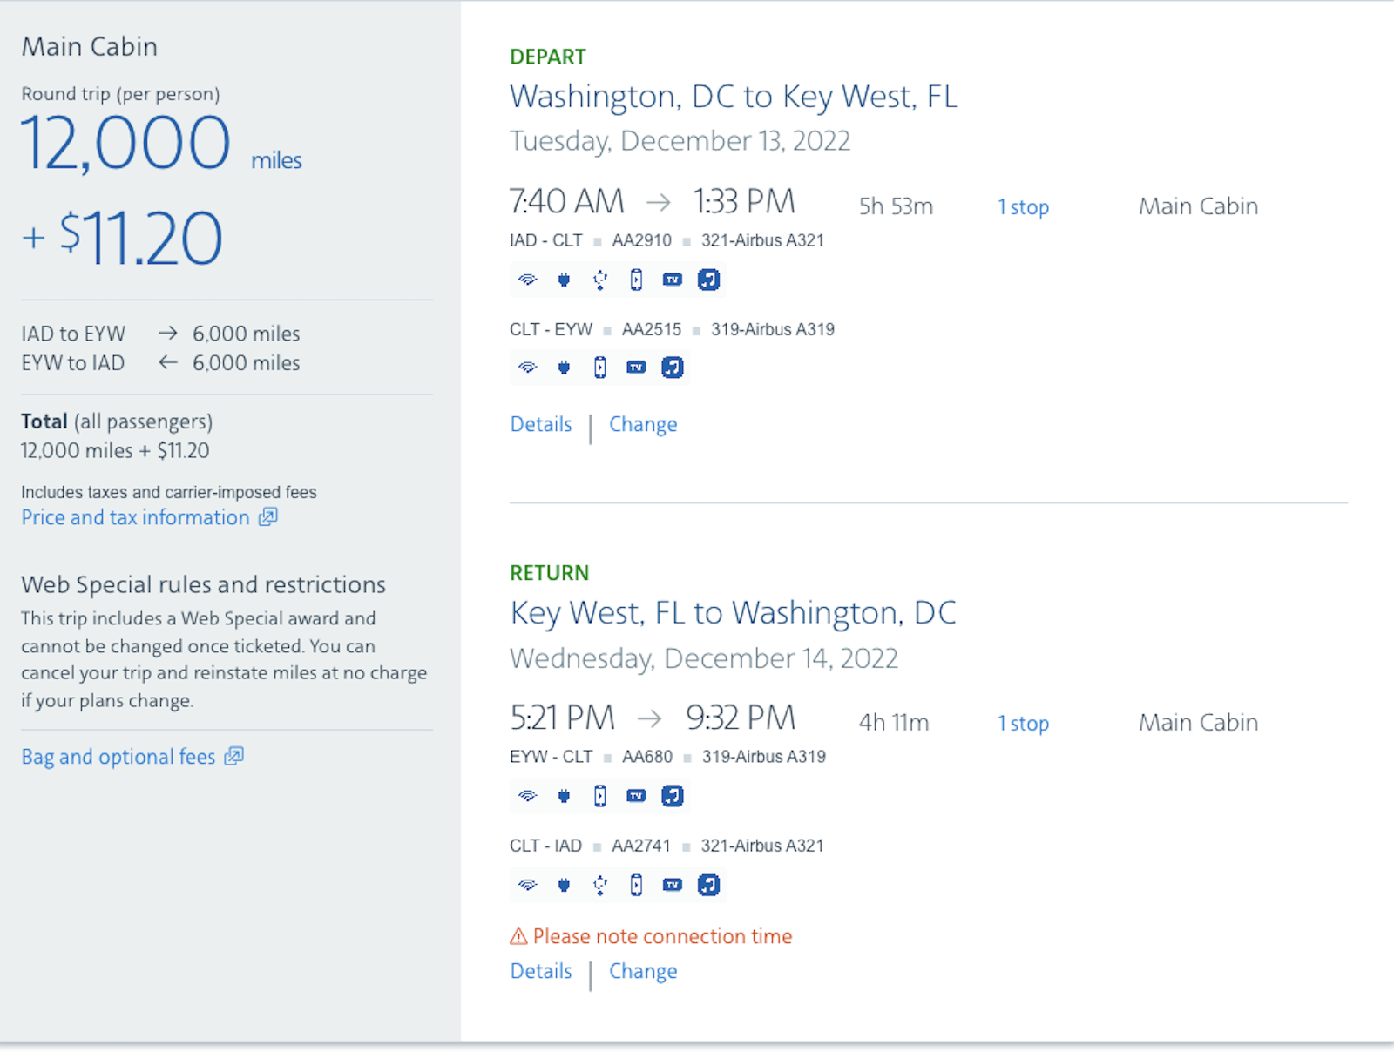Click the Wi-Fi icon on flight AA2910
The height and width of the screenshot is (1052, 1394).
click(x=528, y=280)
